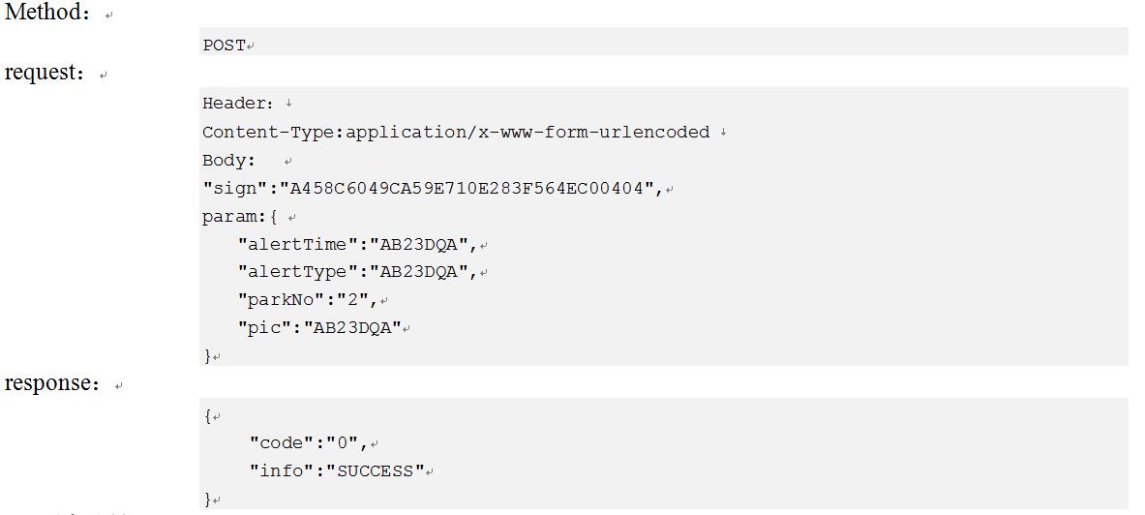
Task: Click the Content-Type urlencoded line
Action: pos(456,133)
